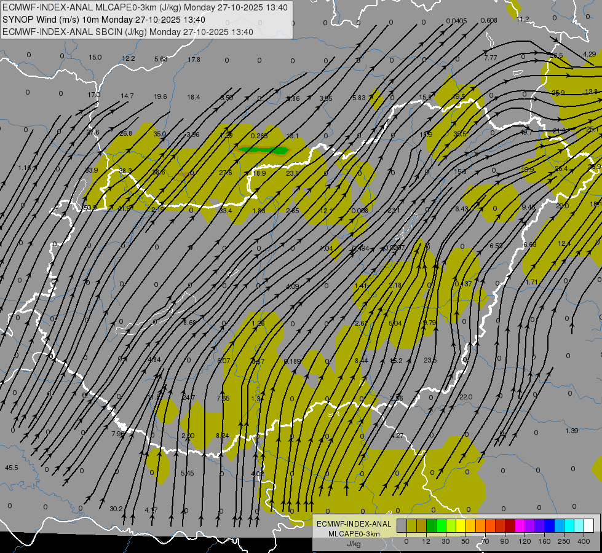Click the legend unit 'J/kg'
The width and height of the screenshot is (602, 553).
tap(354, 544)
